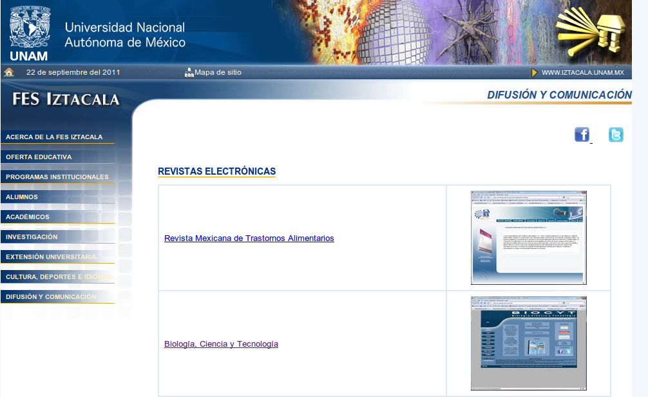
Task: Click the Difusión y Comunicación page title
Action: tap(559, 95)
